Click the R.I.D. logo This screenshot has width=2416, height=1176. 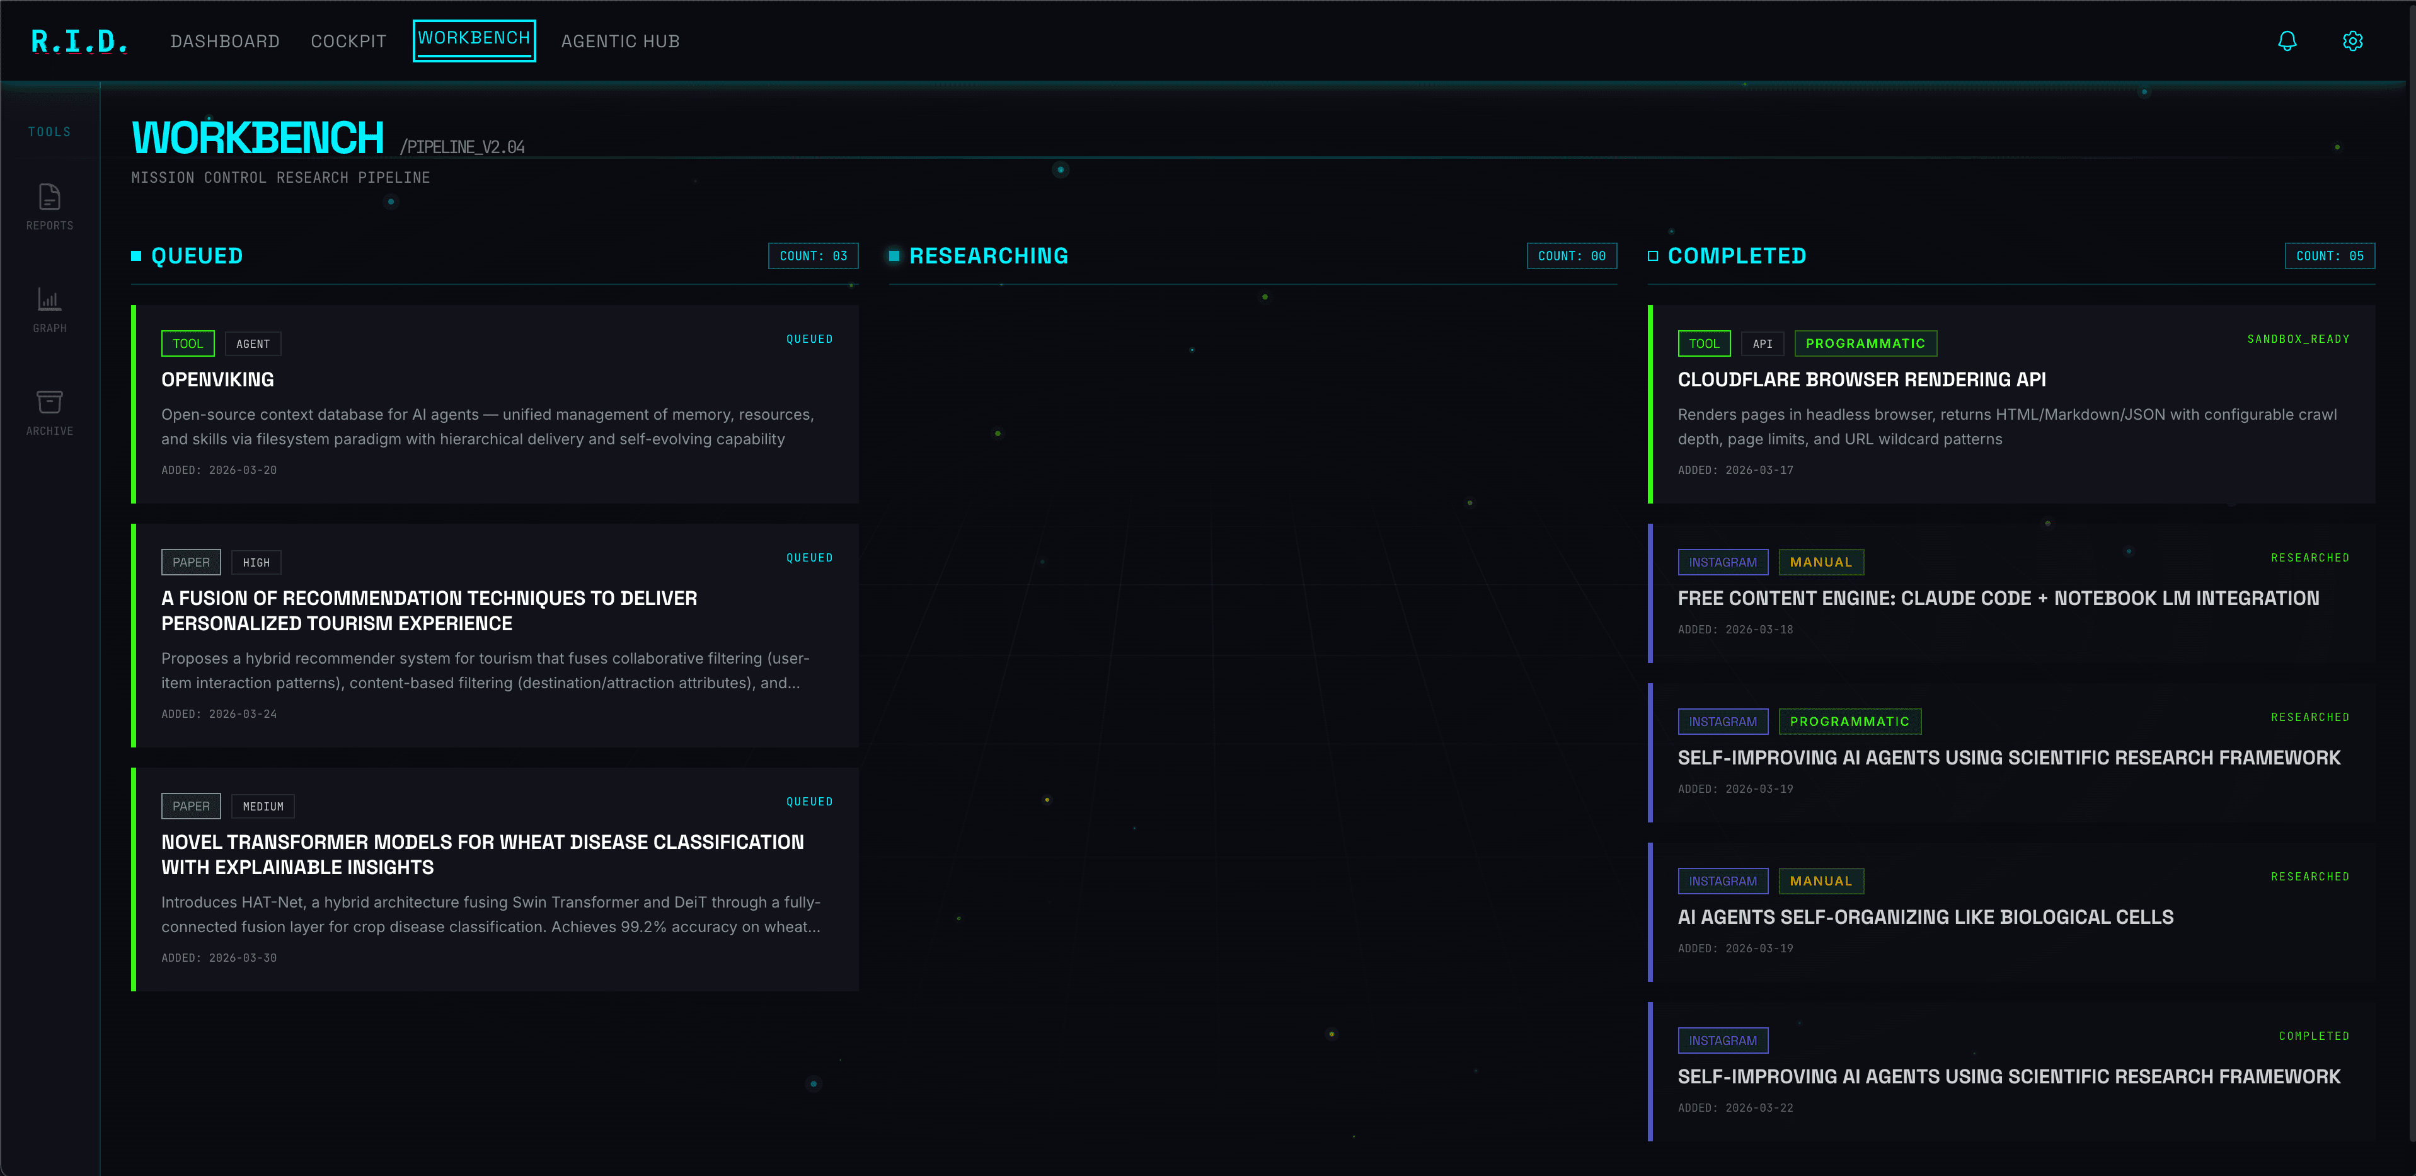pyautogui.click(x=79, y=40)
